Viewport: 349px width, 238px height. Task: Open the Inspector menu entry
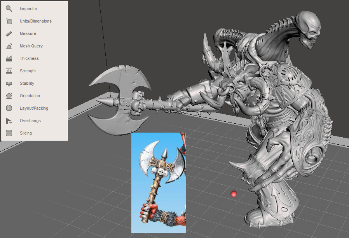pos(28,9)
